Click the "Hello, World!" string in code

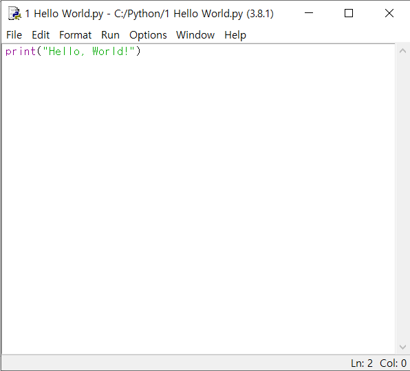pos(89,51)
